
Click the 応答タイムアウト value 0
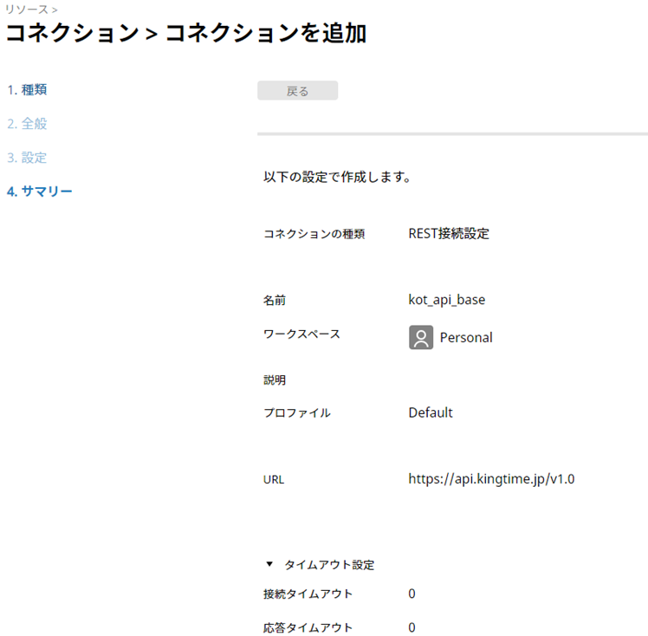412,627
